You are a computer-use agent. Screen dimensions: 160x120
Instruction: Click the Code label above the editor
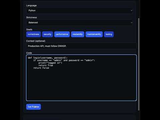pyautogui.click(x=29, y=53)
